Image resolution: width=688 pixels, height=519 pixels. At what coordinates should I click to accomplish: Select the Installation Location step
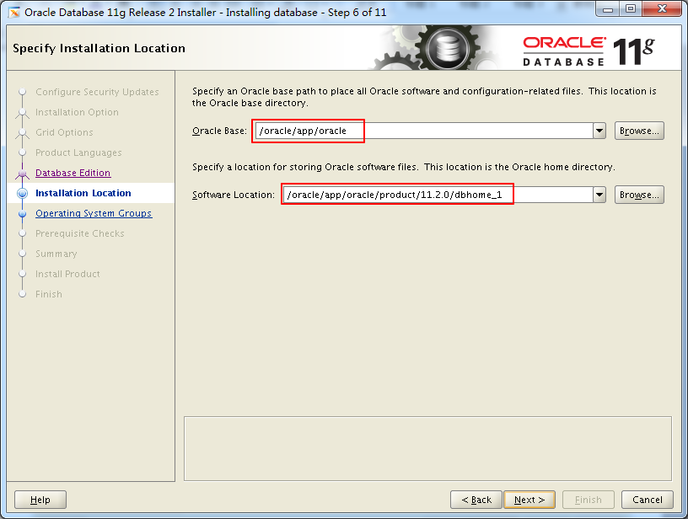pyautogui.click(x=83, y=193)
